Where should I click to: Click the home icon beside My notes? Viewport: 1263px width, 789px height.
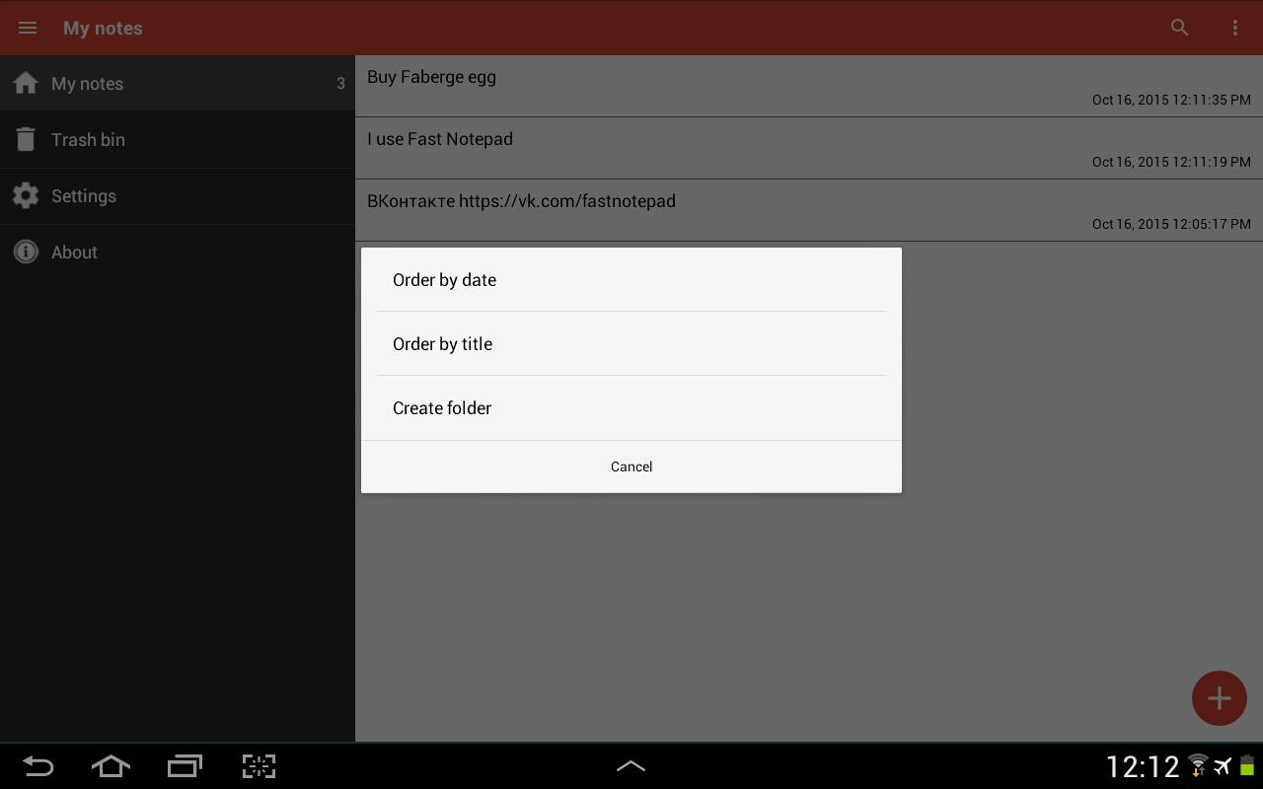(26, 83)
